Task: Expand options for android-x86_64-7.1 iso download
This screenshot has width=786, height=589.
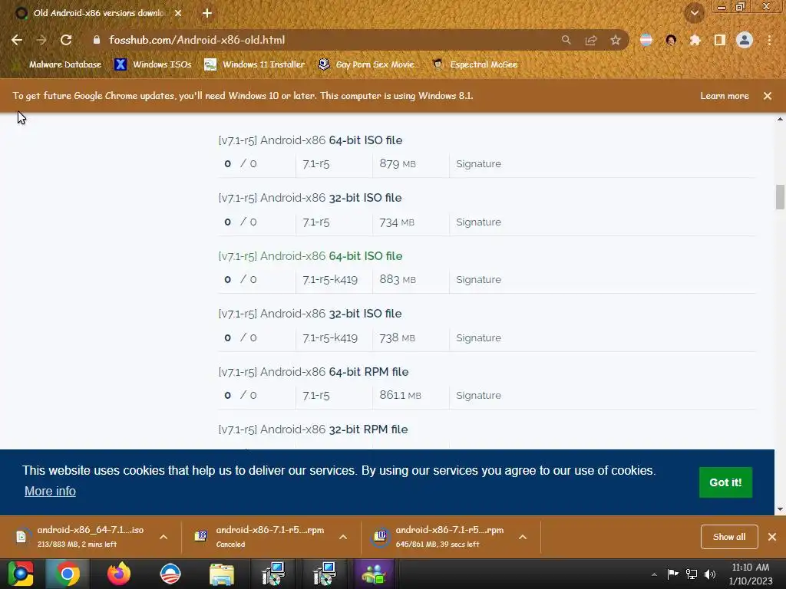Action: [x=163, y=537]
